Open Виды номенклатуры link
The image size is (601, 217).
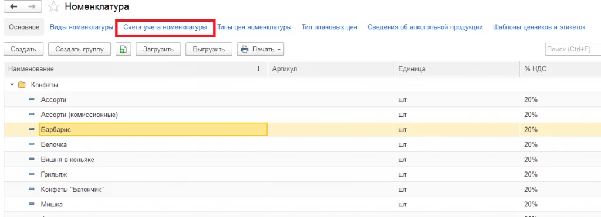tap(81, 27)
